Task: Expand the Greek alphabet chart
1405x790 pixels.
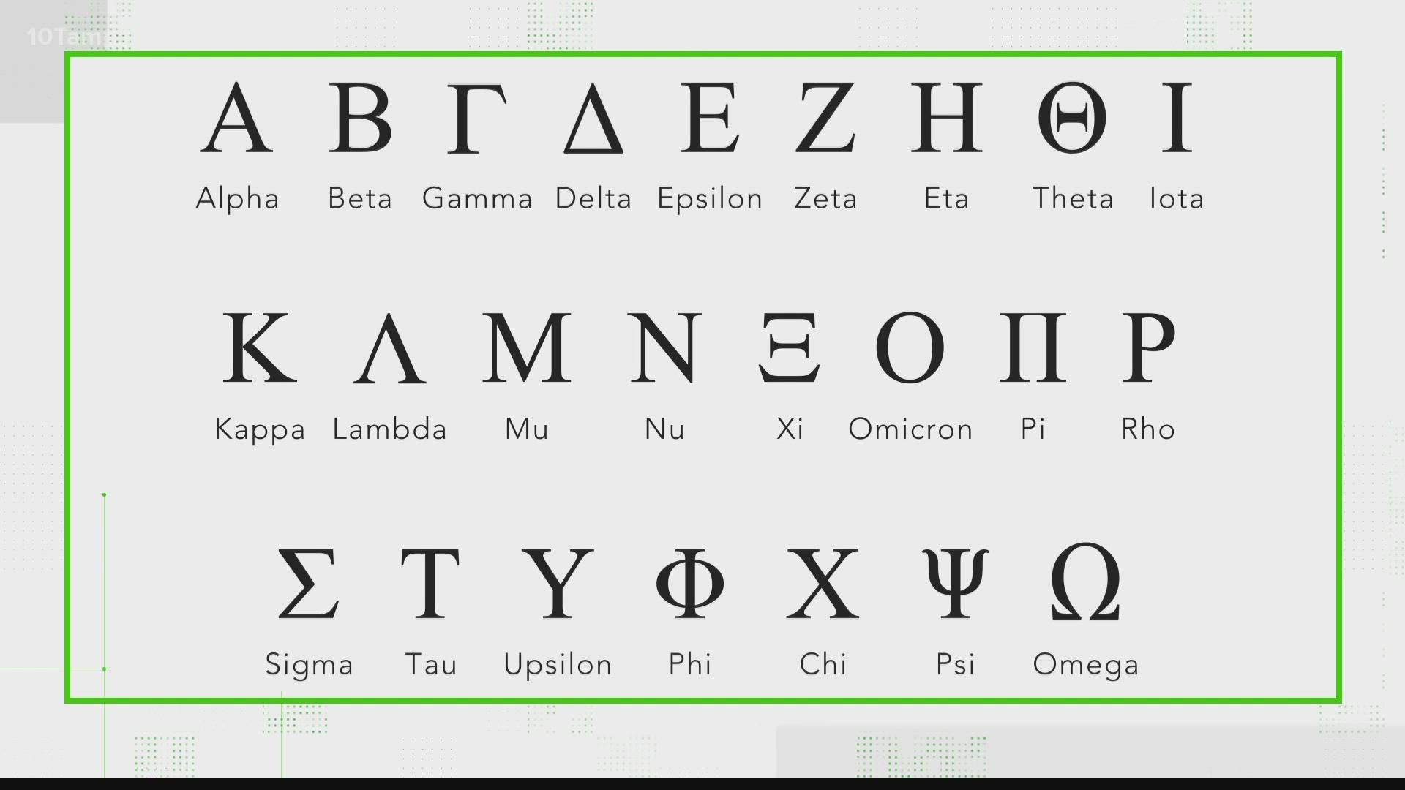Action: (702, 376)
